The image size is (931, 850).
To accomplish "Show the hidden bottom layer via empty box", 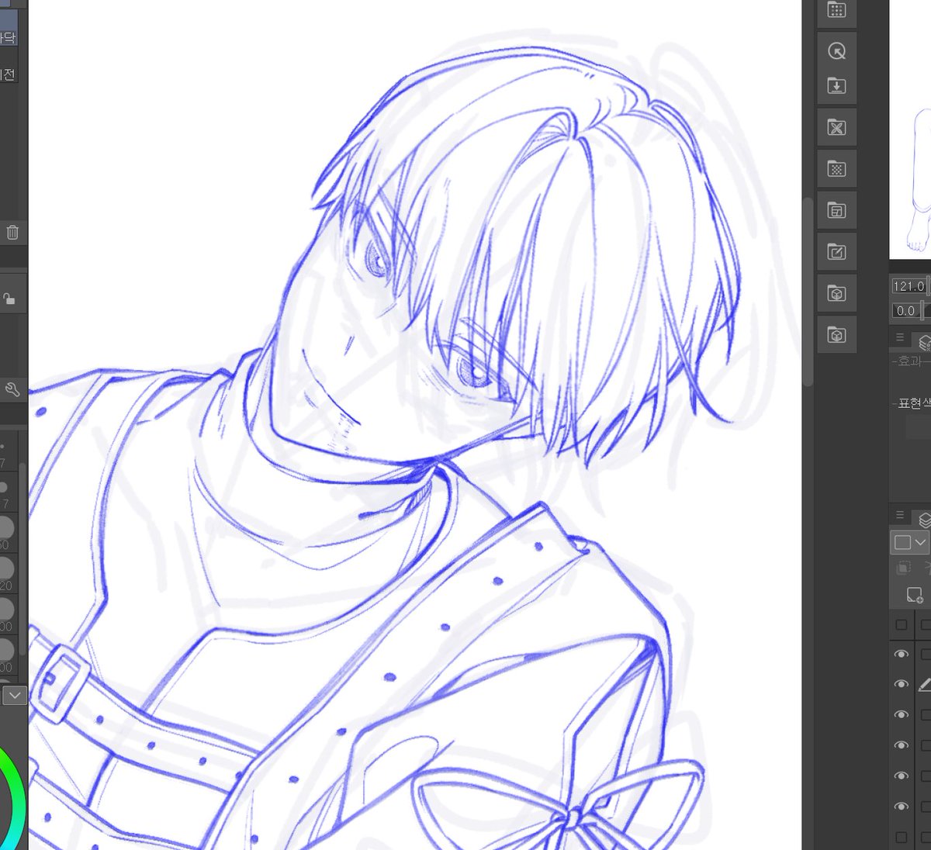I will click(x=901, y=838).
